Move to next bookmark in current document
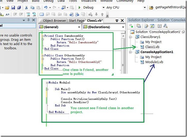Screen dimensions: 187x137 pyautogui.click(x=77, y=14)
